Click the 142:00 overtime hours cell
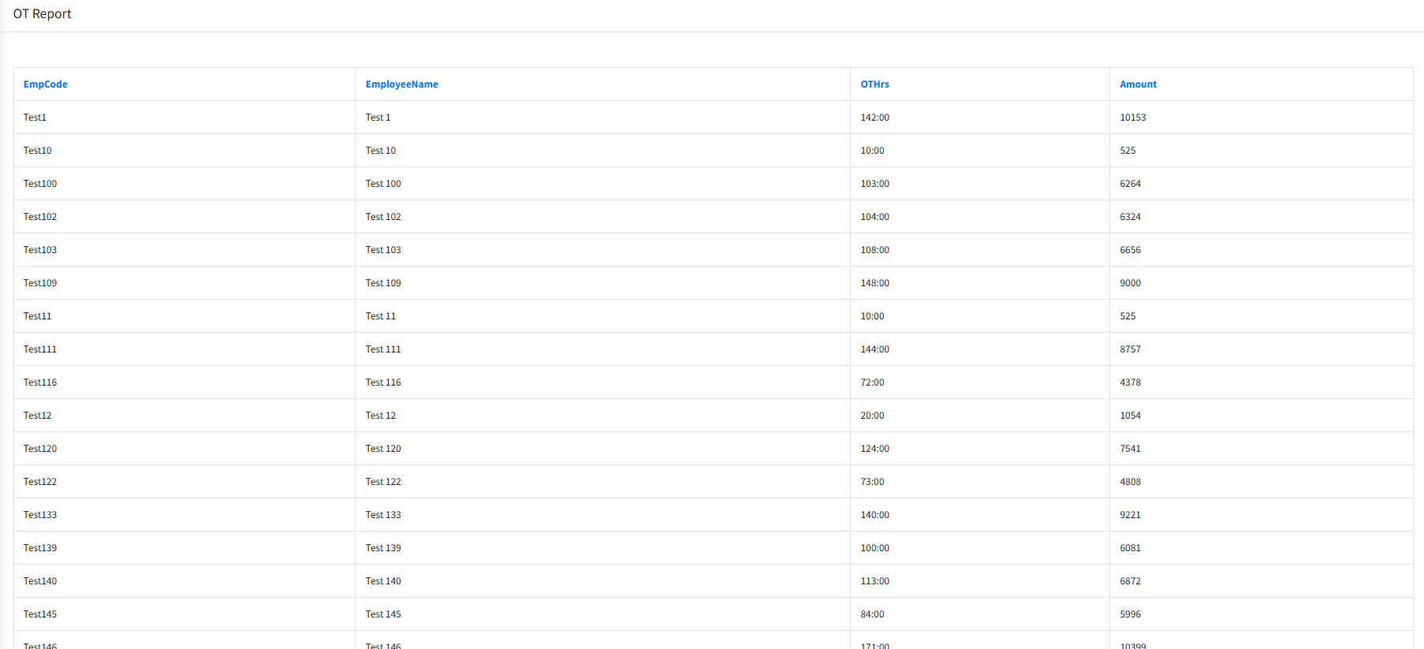 874,117
